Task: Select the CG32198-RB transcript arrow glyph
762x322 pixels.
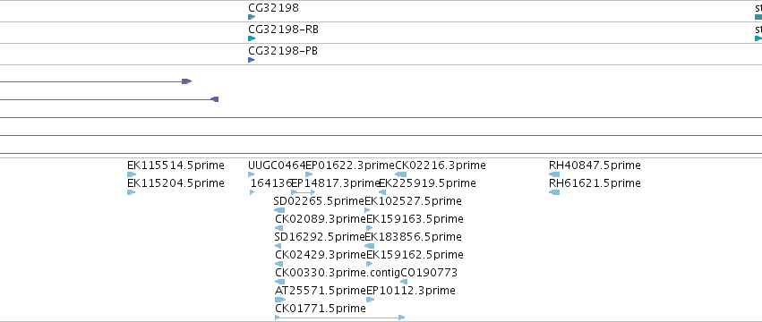Action: [252, 38]
